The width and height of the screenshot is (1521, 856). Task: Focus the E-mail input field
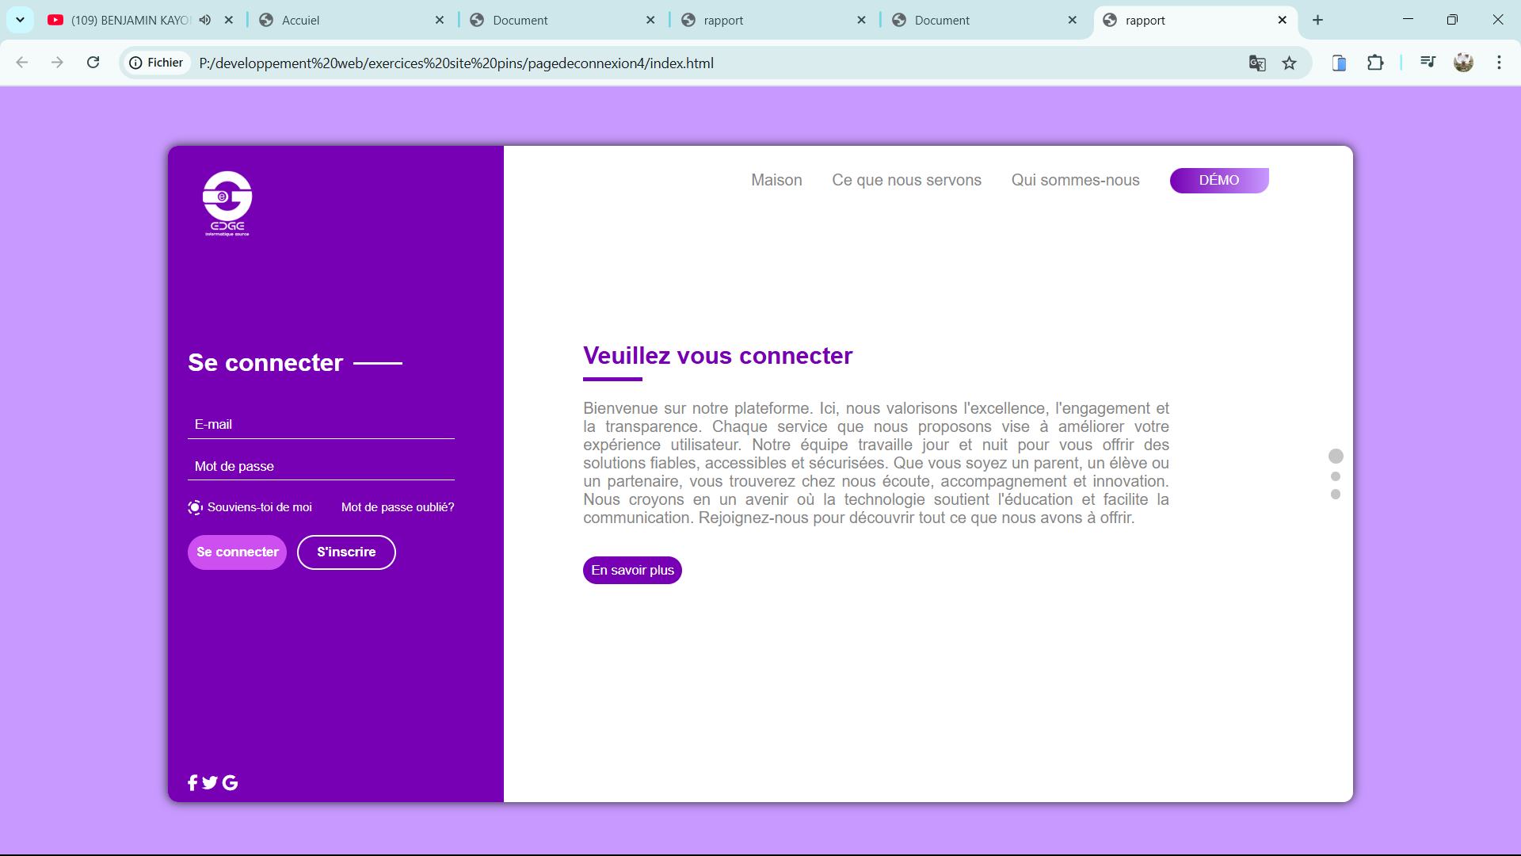(321, 425)
